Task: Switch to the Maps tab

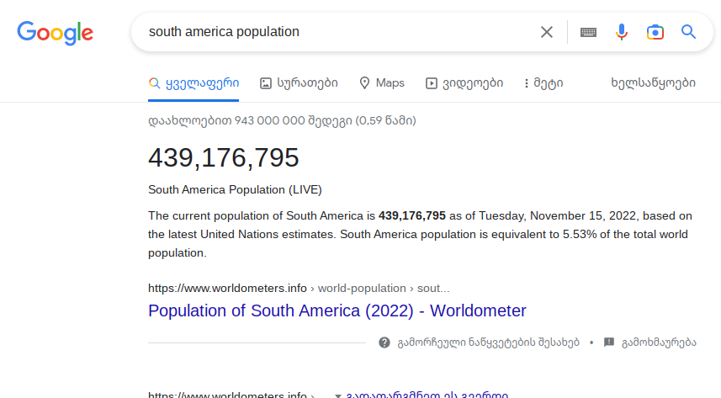Action: pyautogui.click(x=381, y=82)
